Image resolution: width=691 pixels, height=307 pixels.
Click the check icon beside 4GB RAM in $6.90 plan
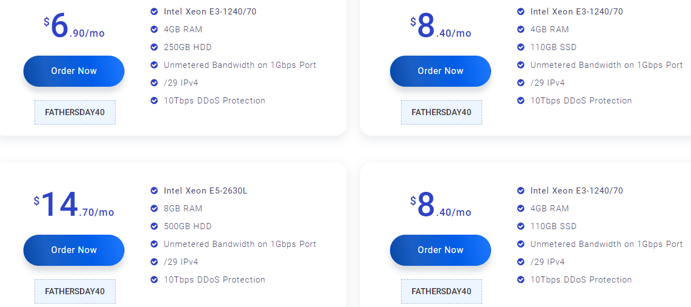point(154,29)
